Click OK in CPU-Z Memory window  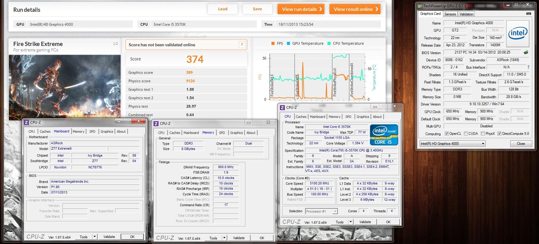[262, 238]
